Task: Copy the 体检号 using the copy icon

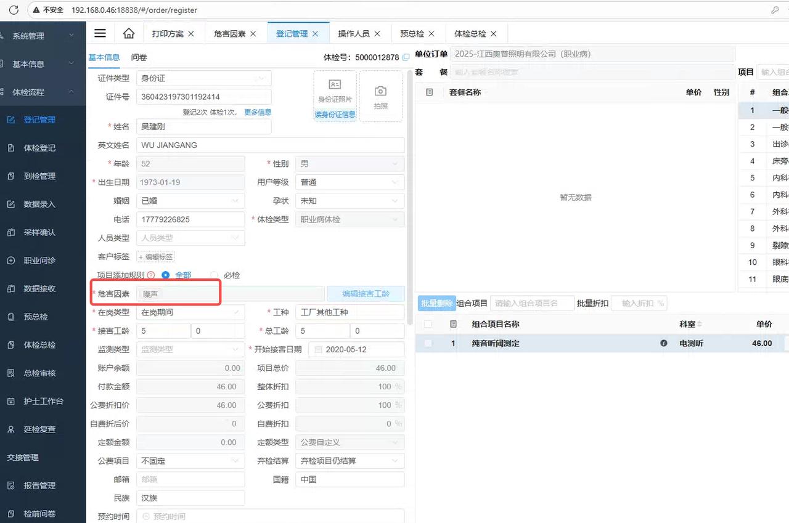Action: point(406,57)
